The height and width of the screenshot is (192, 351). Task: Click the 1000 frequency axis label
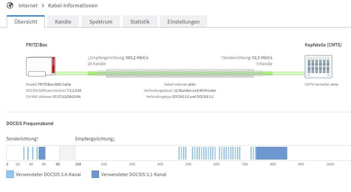[x=330, y=164]
